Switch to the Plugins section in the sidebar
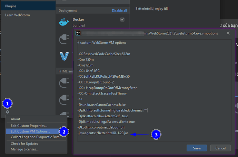 pyautogui.click(x=11, y=6)
